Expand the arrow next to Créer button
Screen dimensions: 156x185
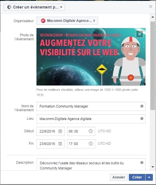click(149, 177)
